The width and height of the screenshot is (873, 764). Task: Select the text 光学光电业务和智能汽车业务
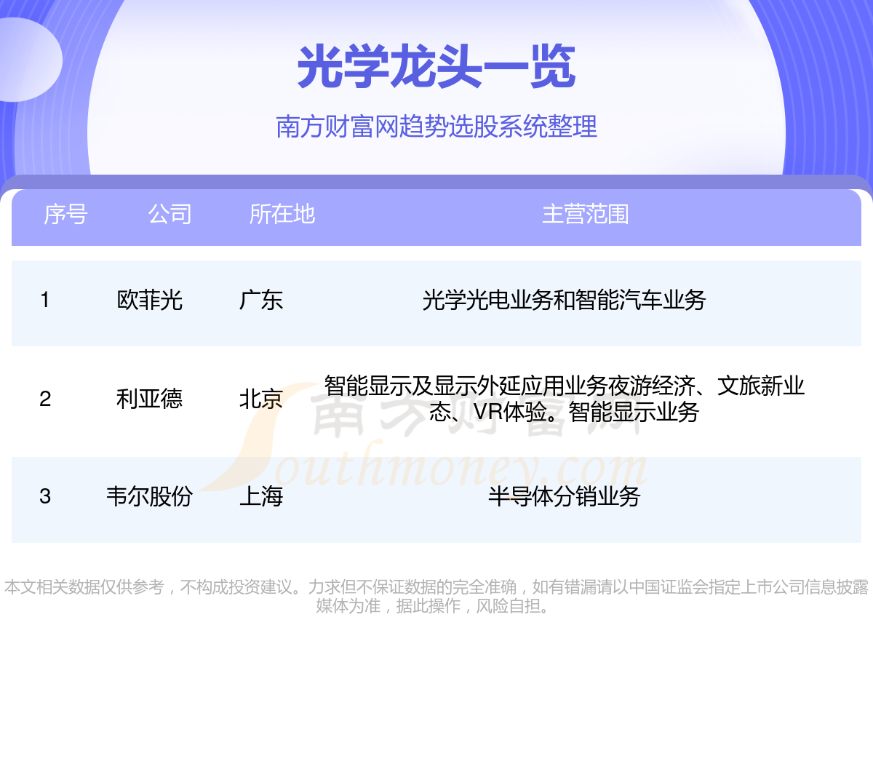[x=565, y=300]
